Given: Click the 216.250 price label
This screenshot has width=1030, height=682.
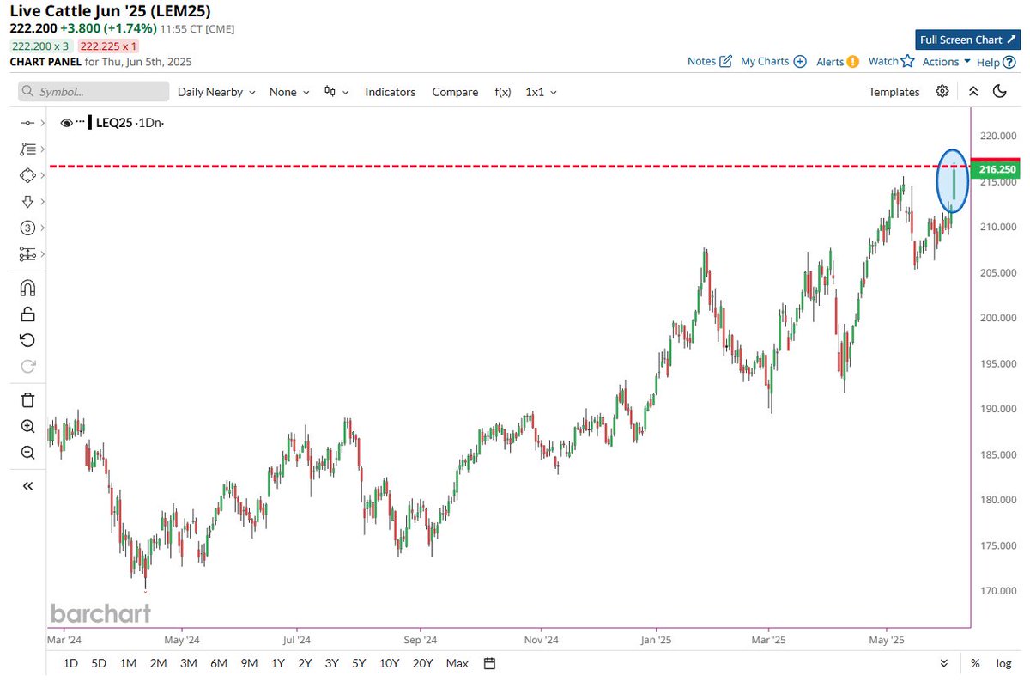Looking at the screenshot, I should pos(996,170).
